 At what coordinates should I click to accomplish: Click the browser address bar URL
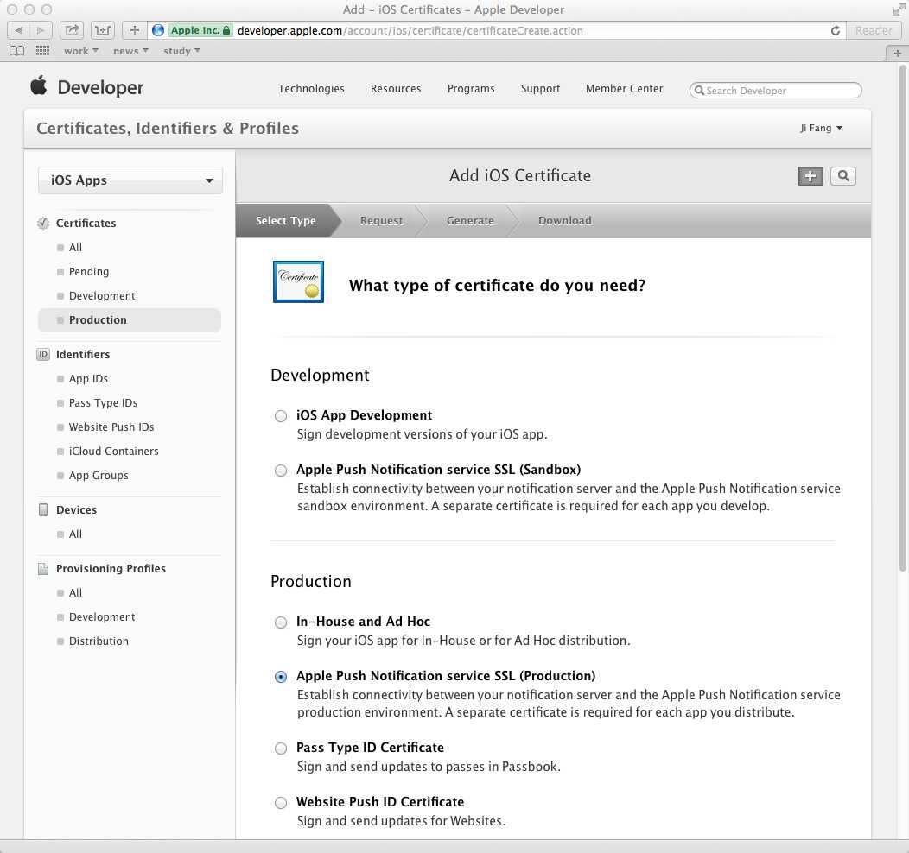pyautogui.click(x=410, y=31)
